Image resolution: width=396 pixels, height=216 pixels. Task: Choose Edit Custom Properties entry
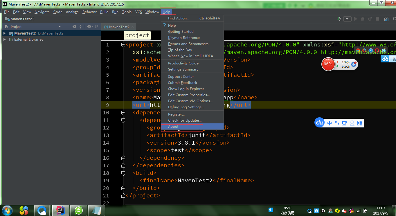(192, 95)
